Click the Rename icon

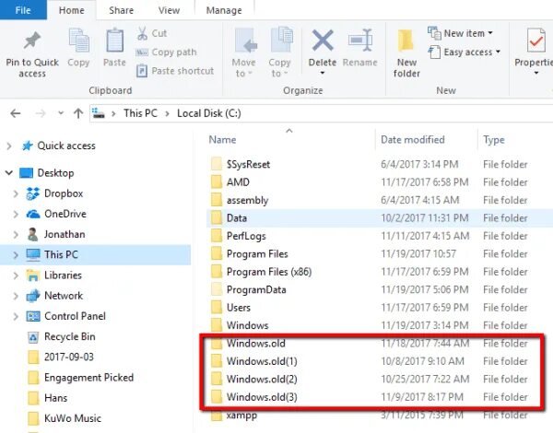coord(360,41)
